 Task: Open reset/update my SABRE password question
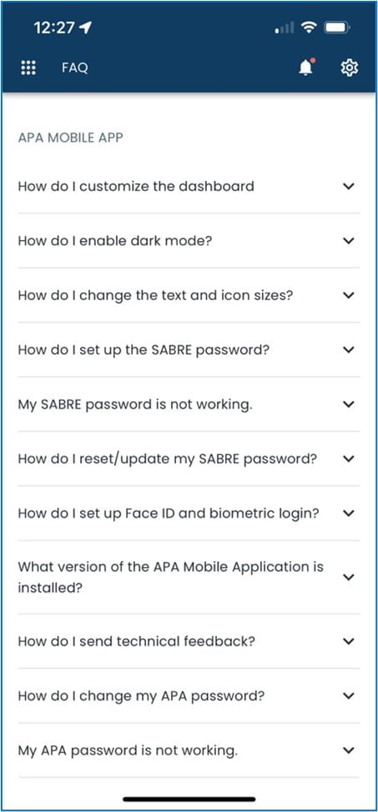189,459
